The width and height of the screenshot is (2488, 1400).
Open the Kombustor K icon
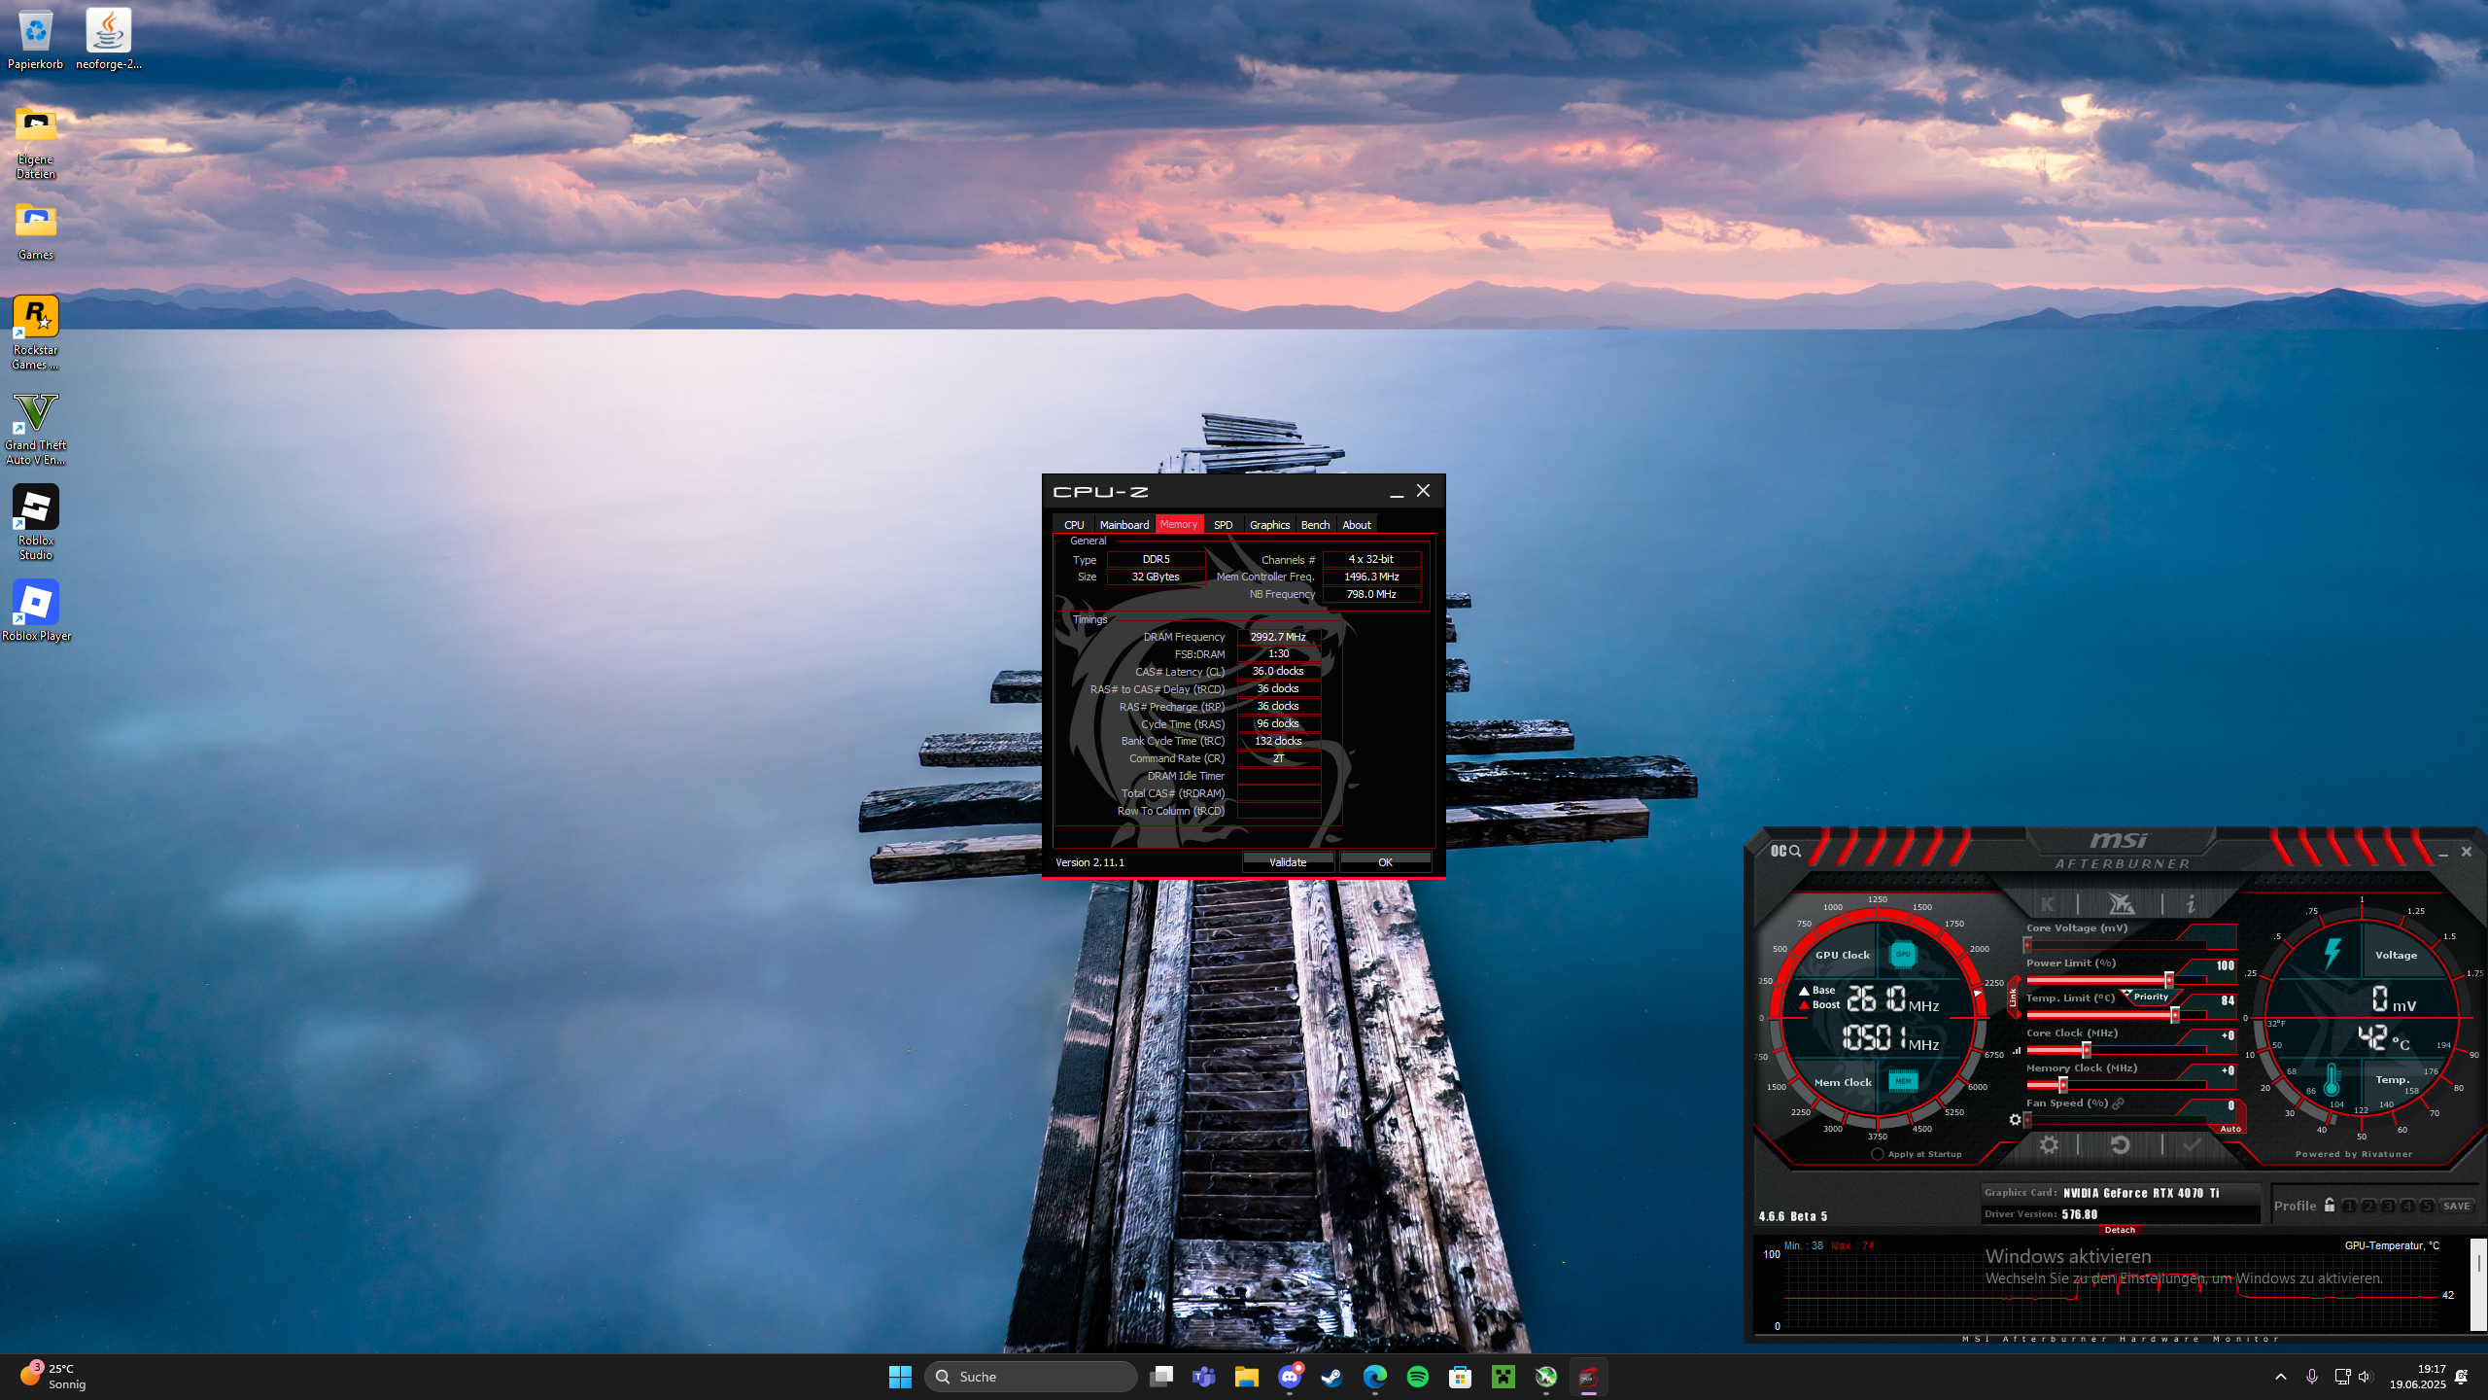click(x=2048, y=904)
